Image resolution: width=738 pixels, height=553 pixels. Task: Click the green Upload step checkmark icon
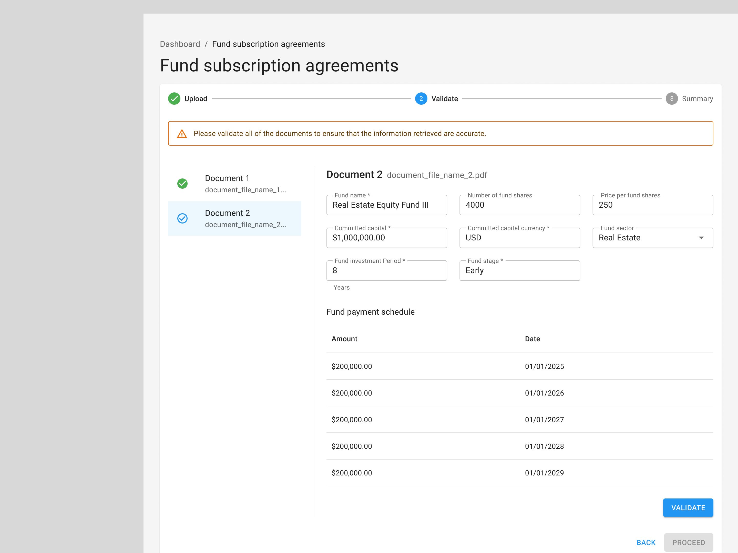pos(174,99)
